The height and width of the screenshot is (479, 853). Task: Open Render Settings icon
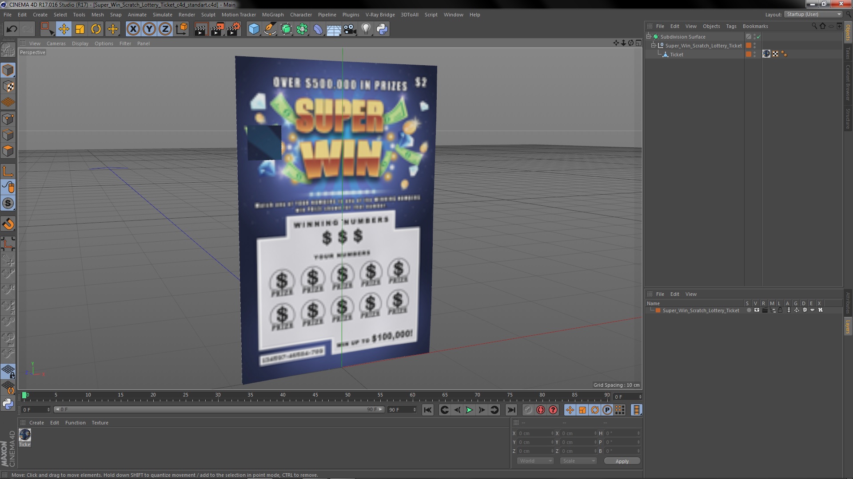233,29
